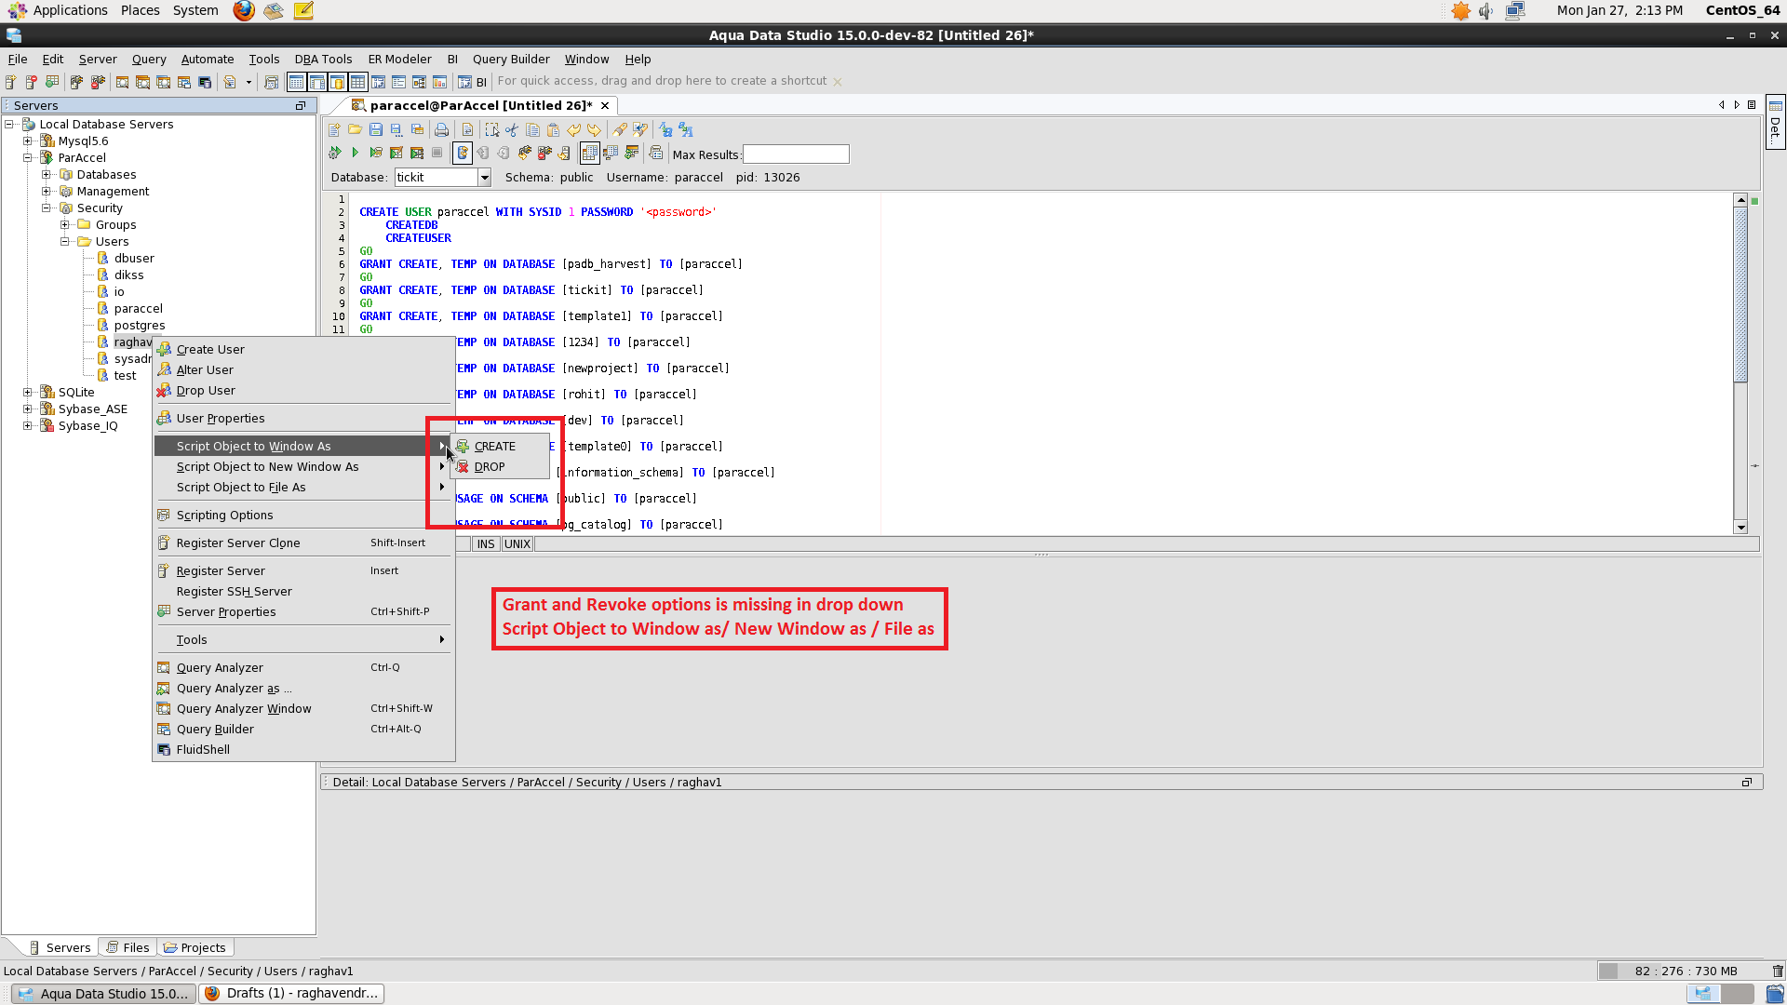1787x1005 pixels.
Task: Open the Applications panel menu
Action: tap(59, 10)
